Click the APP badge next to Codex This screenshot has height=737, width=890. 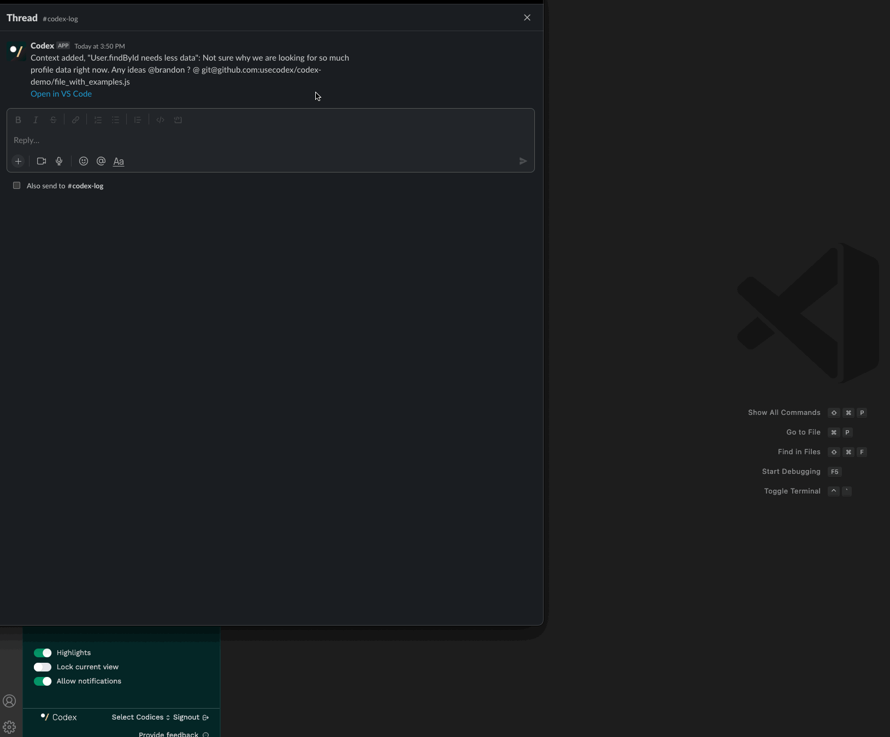pyautogui.click(x=63, y=46)
